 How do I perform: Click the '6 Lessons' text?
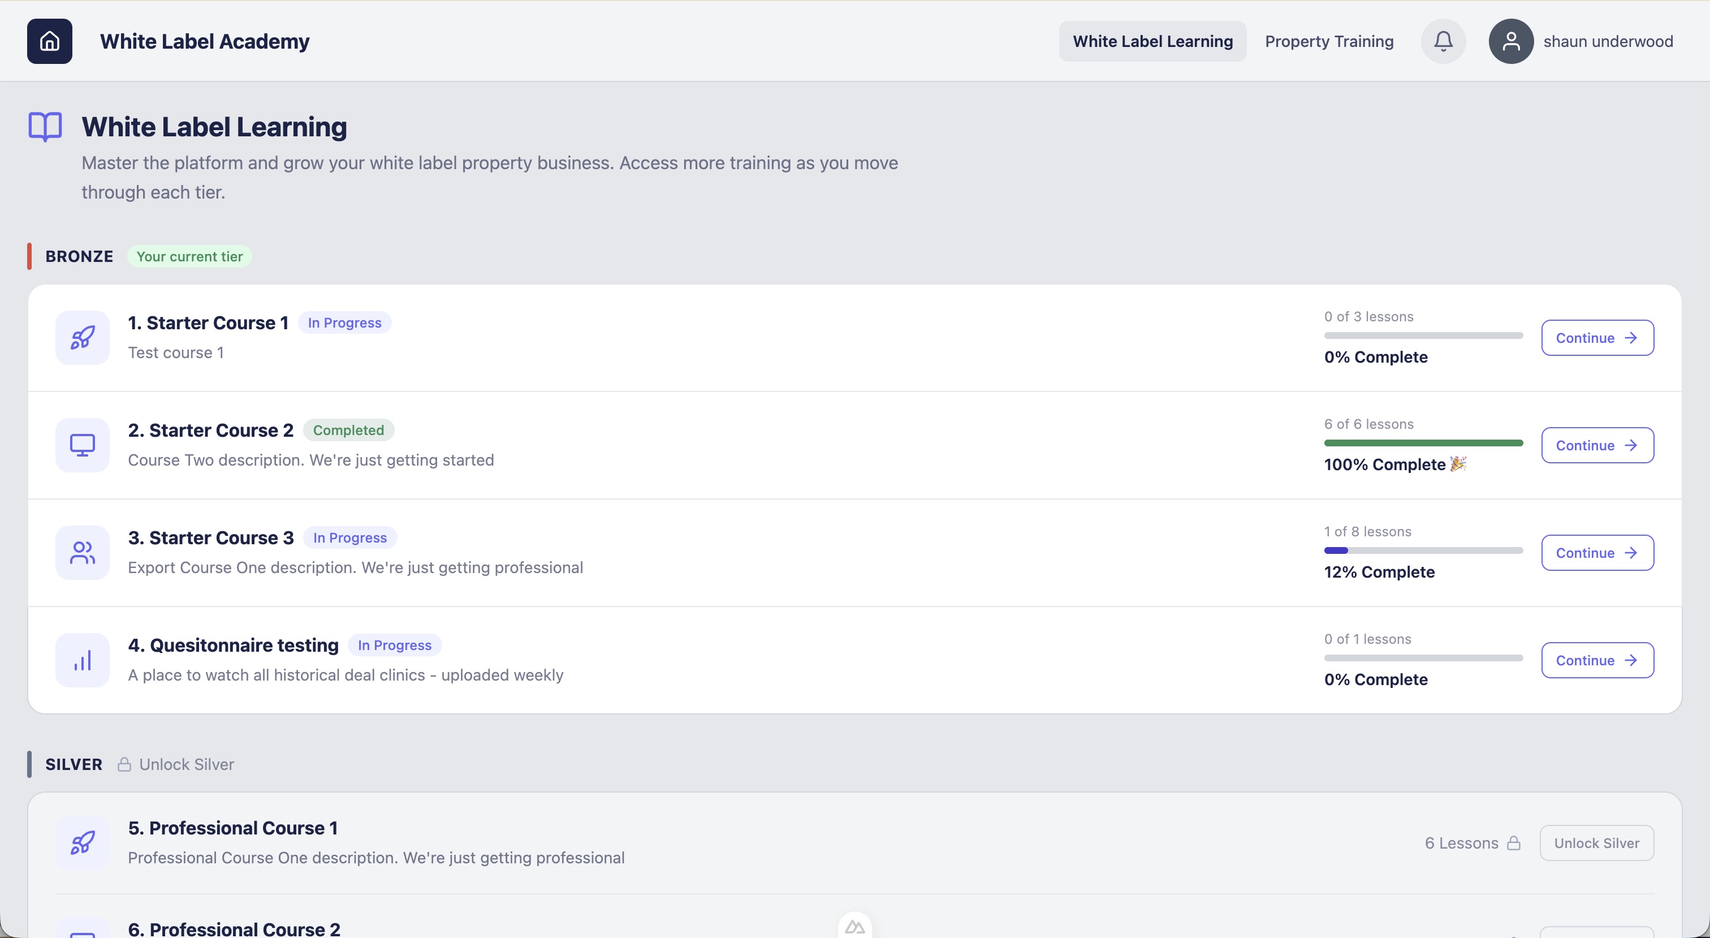1462,843
